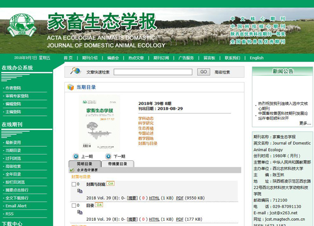Click the green checkmark for 合并选中摘要

point(72,170)
